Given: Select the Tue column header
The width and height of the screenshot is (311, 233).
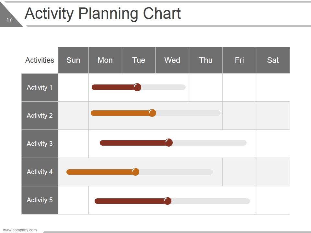Looking at the screenshot, I should pyautogui.click(x=139, y=60).
